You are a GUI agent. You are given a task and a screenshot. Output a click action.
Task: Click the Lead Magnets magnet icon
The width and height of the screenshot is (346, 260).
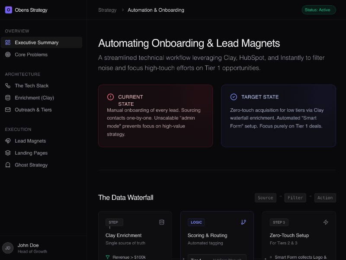point(9,141)
